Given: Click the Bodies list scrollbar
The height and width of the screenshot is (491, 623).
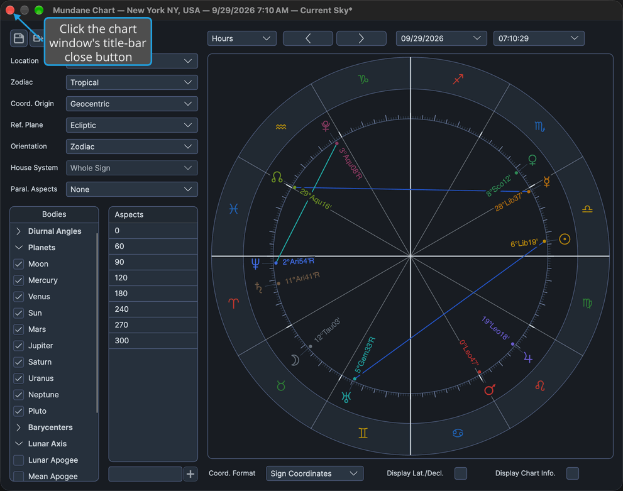Looking at the screenshot, I should click(97, 323).
